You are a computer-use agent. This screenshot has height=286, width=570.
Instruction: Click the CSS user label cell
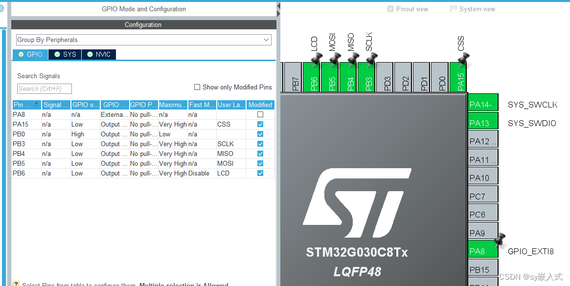click(231, 124)
